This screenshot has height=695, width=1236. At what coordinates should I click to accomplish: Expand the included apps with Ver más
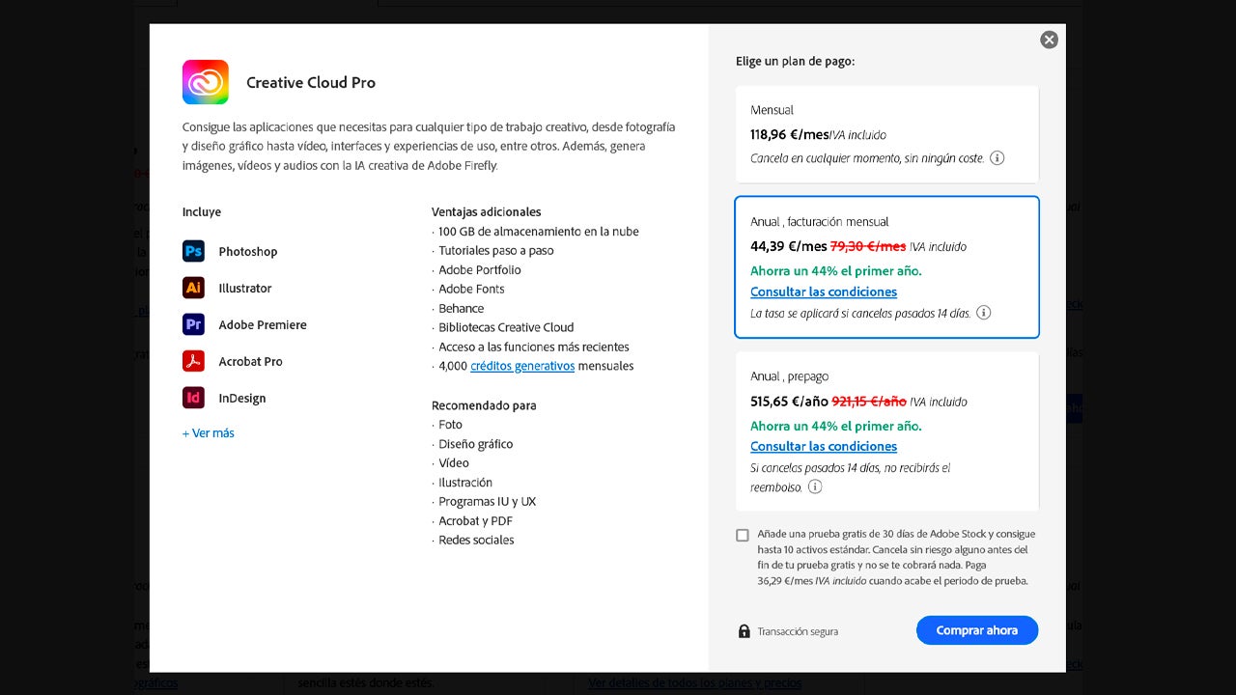point(209,433)
